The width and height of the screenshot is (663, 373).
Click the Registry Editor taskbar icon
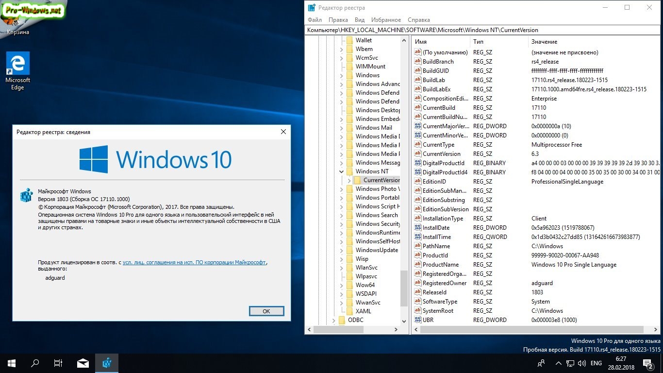pos(107,363)
